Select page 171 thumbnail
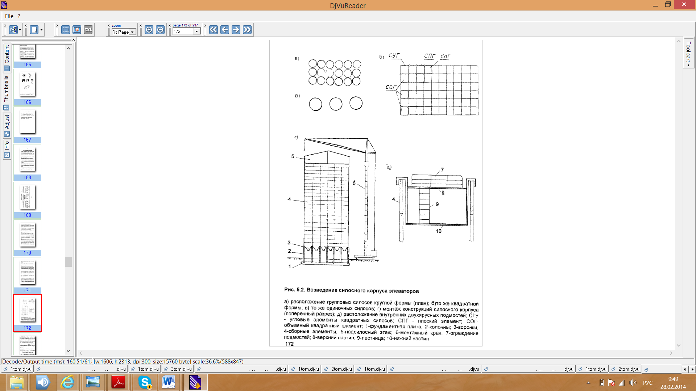The width and height of the screenshot is (696, 391). coord(27,276)
